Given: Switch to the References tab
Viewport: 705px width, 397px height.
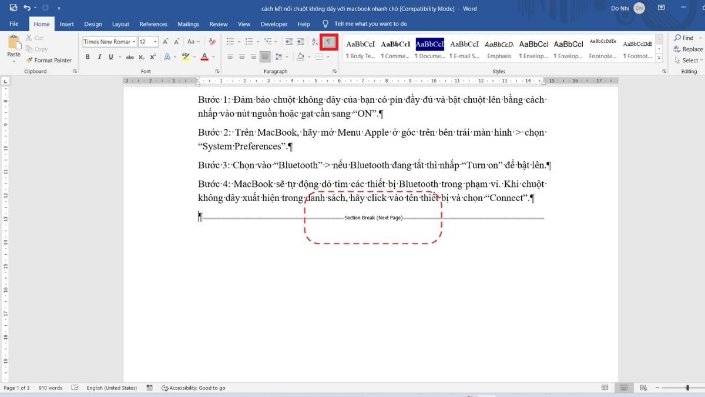Looking at the screenshot, I should point(153,24).
